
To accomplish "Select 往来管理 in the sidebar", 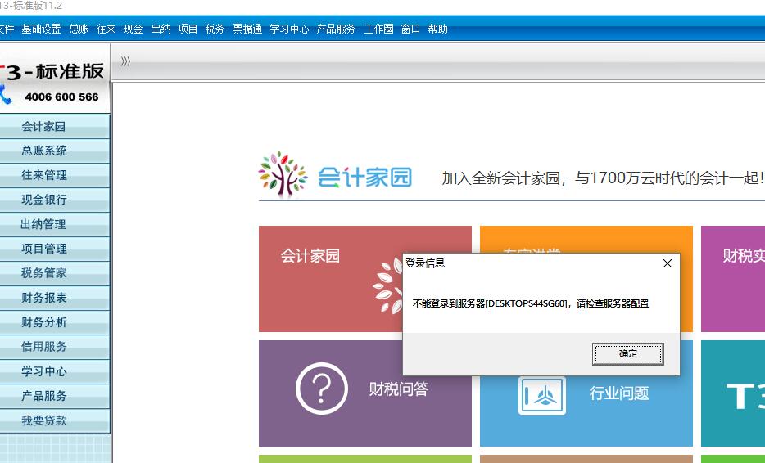I will [x=55, y=175].
